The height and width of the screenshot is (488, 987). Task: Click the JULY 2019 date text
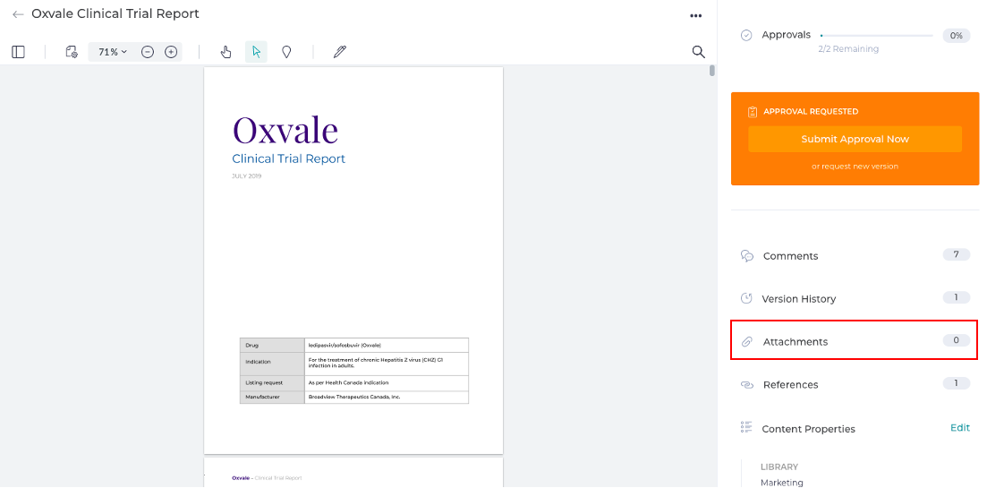pos(246,176)
